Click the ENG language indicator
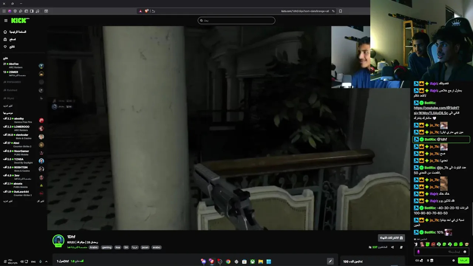This screenshot has width=473, height=266. click(33, 262)
